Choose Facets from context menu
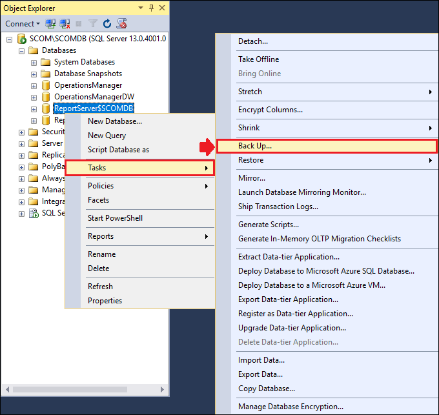Image resolution: width=439 pixels, height=415 pixels. coord(140,200)
